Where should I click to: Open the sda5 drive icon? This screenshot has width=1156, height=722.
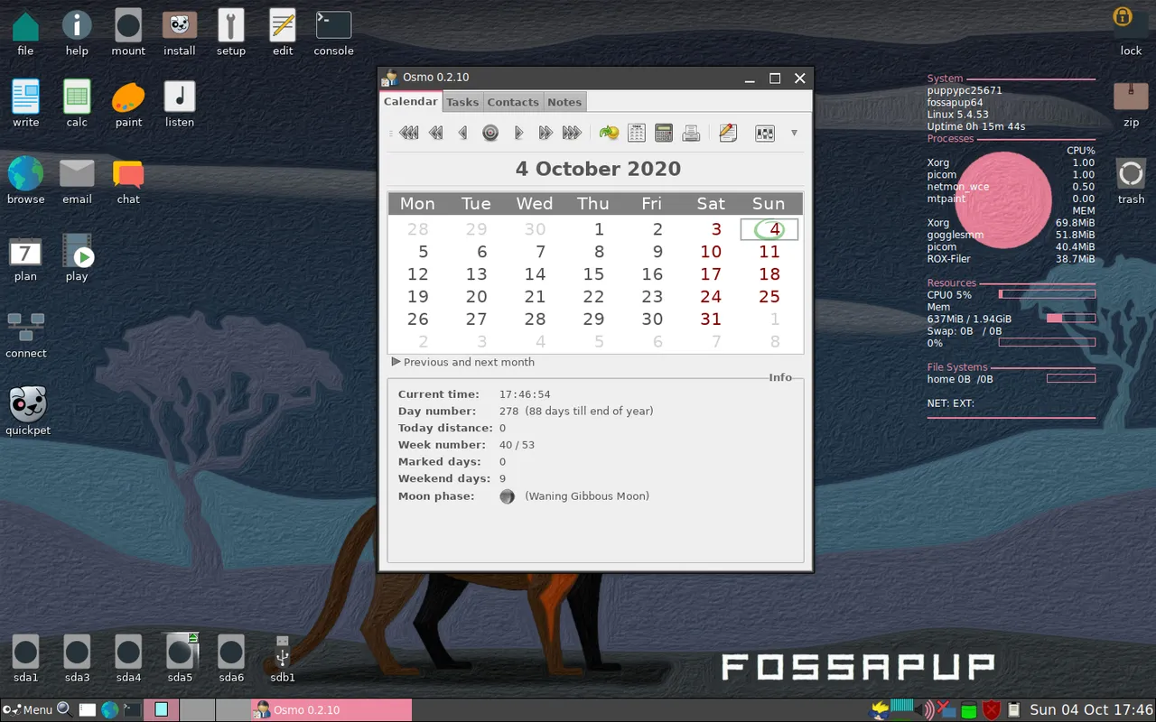click(180, 659)
